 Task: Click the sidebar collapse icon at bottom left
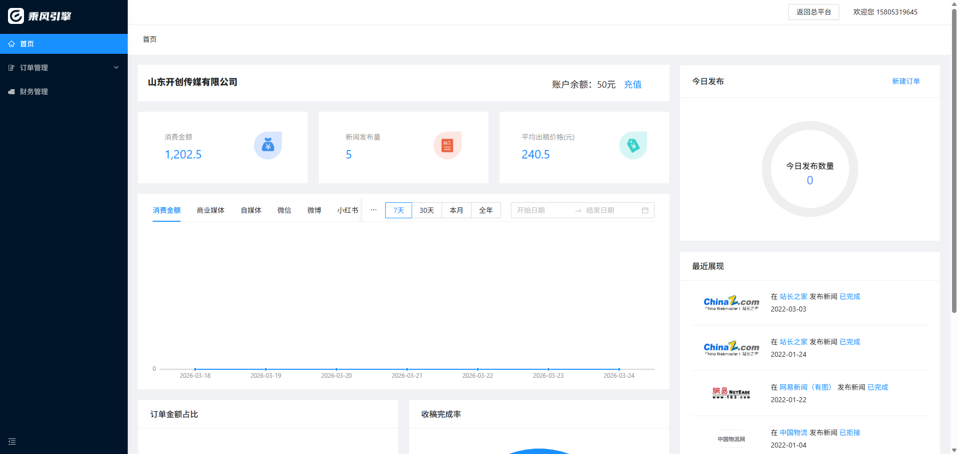[12, 442]
